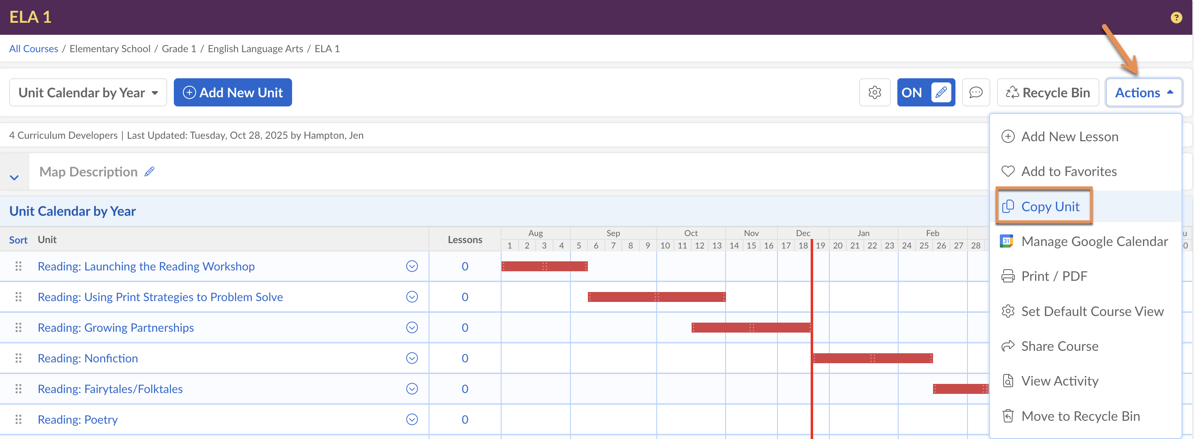Go to All Courses breadcrumb link
The width and height of the screenshot is (1194, 439).
33,48
